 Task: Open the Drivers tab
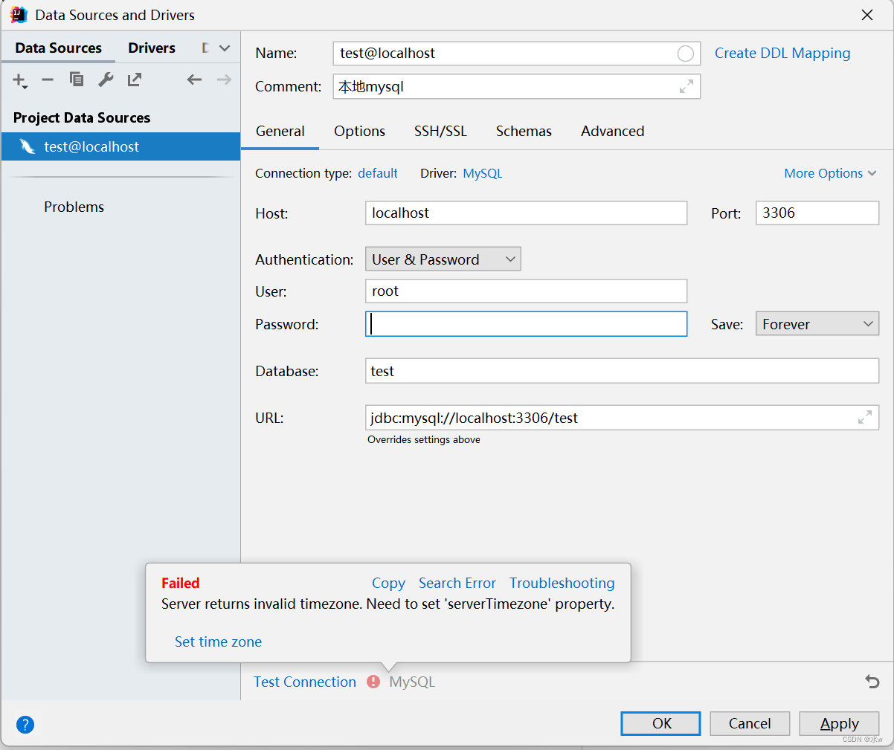click(x=151, y=48)
